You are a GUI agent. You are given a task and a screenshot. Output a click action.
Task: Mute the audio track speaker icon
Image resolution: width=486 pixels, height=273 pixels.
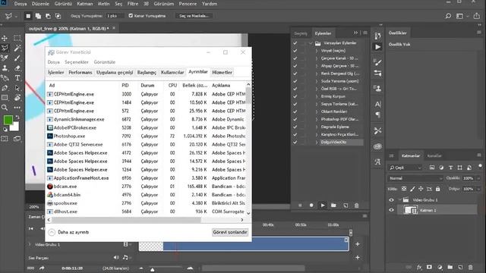[116, 258]
